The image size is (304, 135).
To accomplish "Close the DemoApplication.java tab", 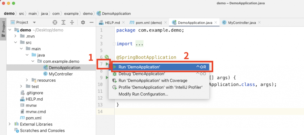I will tap(216, 23).
